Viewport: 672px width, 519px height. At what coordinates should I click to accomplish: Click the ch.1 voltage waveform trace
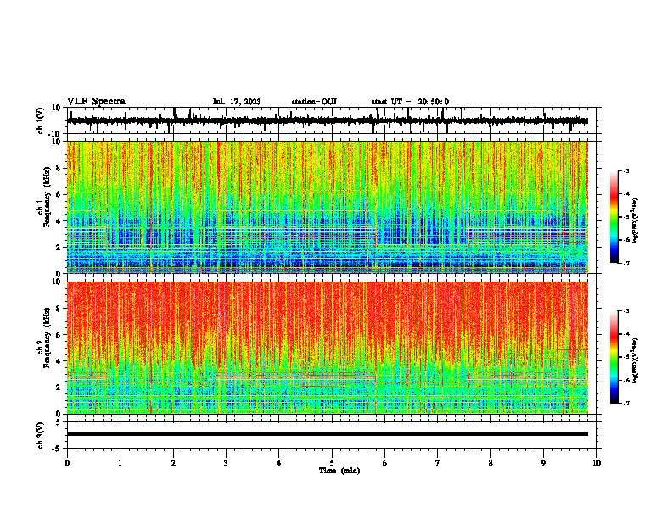327,120
